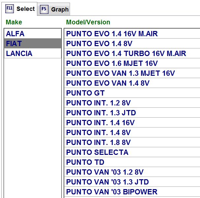Click the F11 key icon
The width and height of the screenshot is (200, 198).
click(x=10, y=9)
